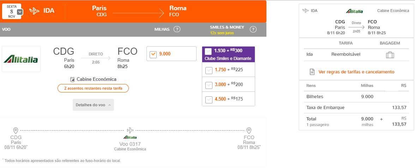Click the Smiles & Money help question mark icon
The image size is (415, 168).
[253, 29]
